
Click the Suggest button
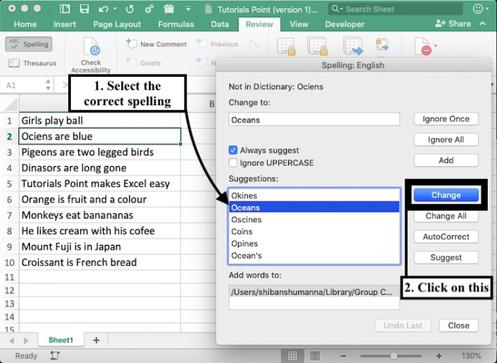446,257
